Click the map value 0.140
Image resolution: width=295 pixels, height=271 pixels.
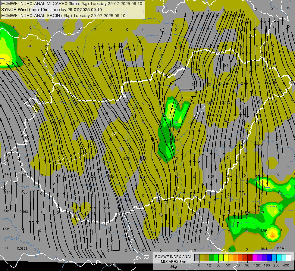281,248
